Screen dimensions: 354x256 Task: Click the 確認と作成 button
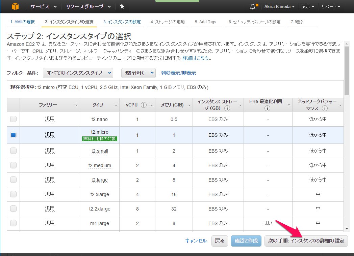tap(246, 241)
